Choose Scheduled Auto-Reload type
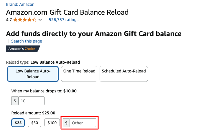Screen dimensions: 219x132 point(124,74)
